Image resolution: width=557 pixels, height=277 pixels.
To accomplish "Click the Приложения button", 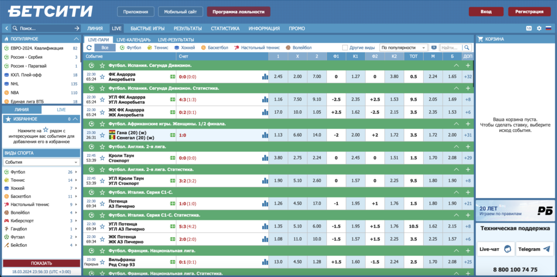I will [x=135, y=12].
